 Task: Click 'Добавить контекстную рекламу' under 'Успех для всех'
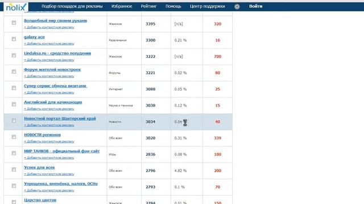[x=49, y=174]
